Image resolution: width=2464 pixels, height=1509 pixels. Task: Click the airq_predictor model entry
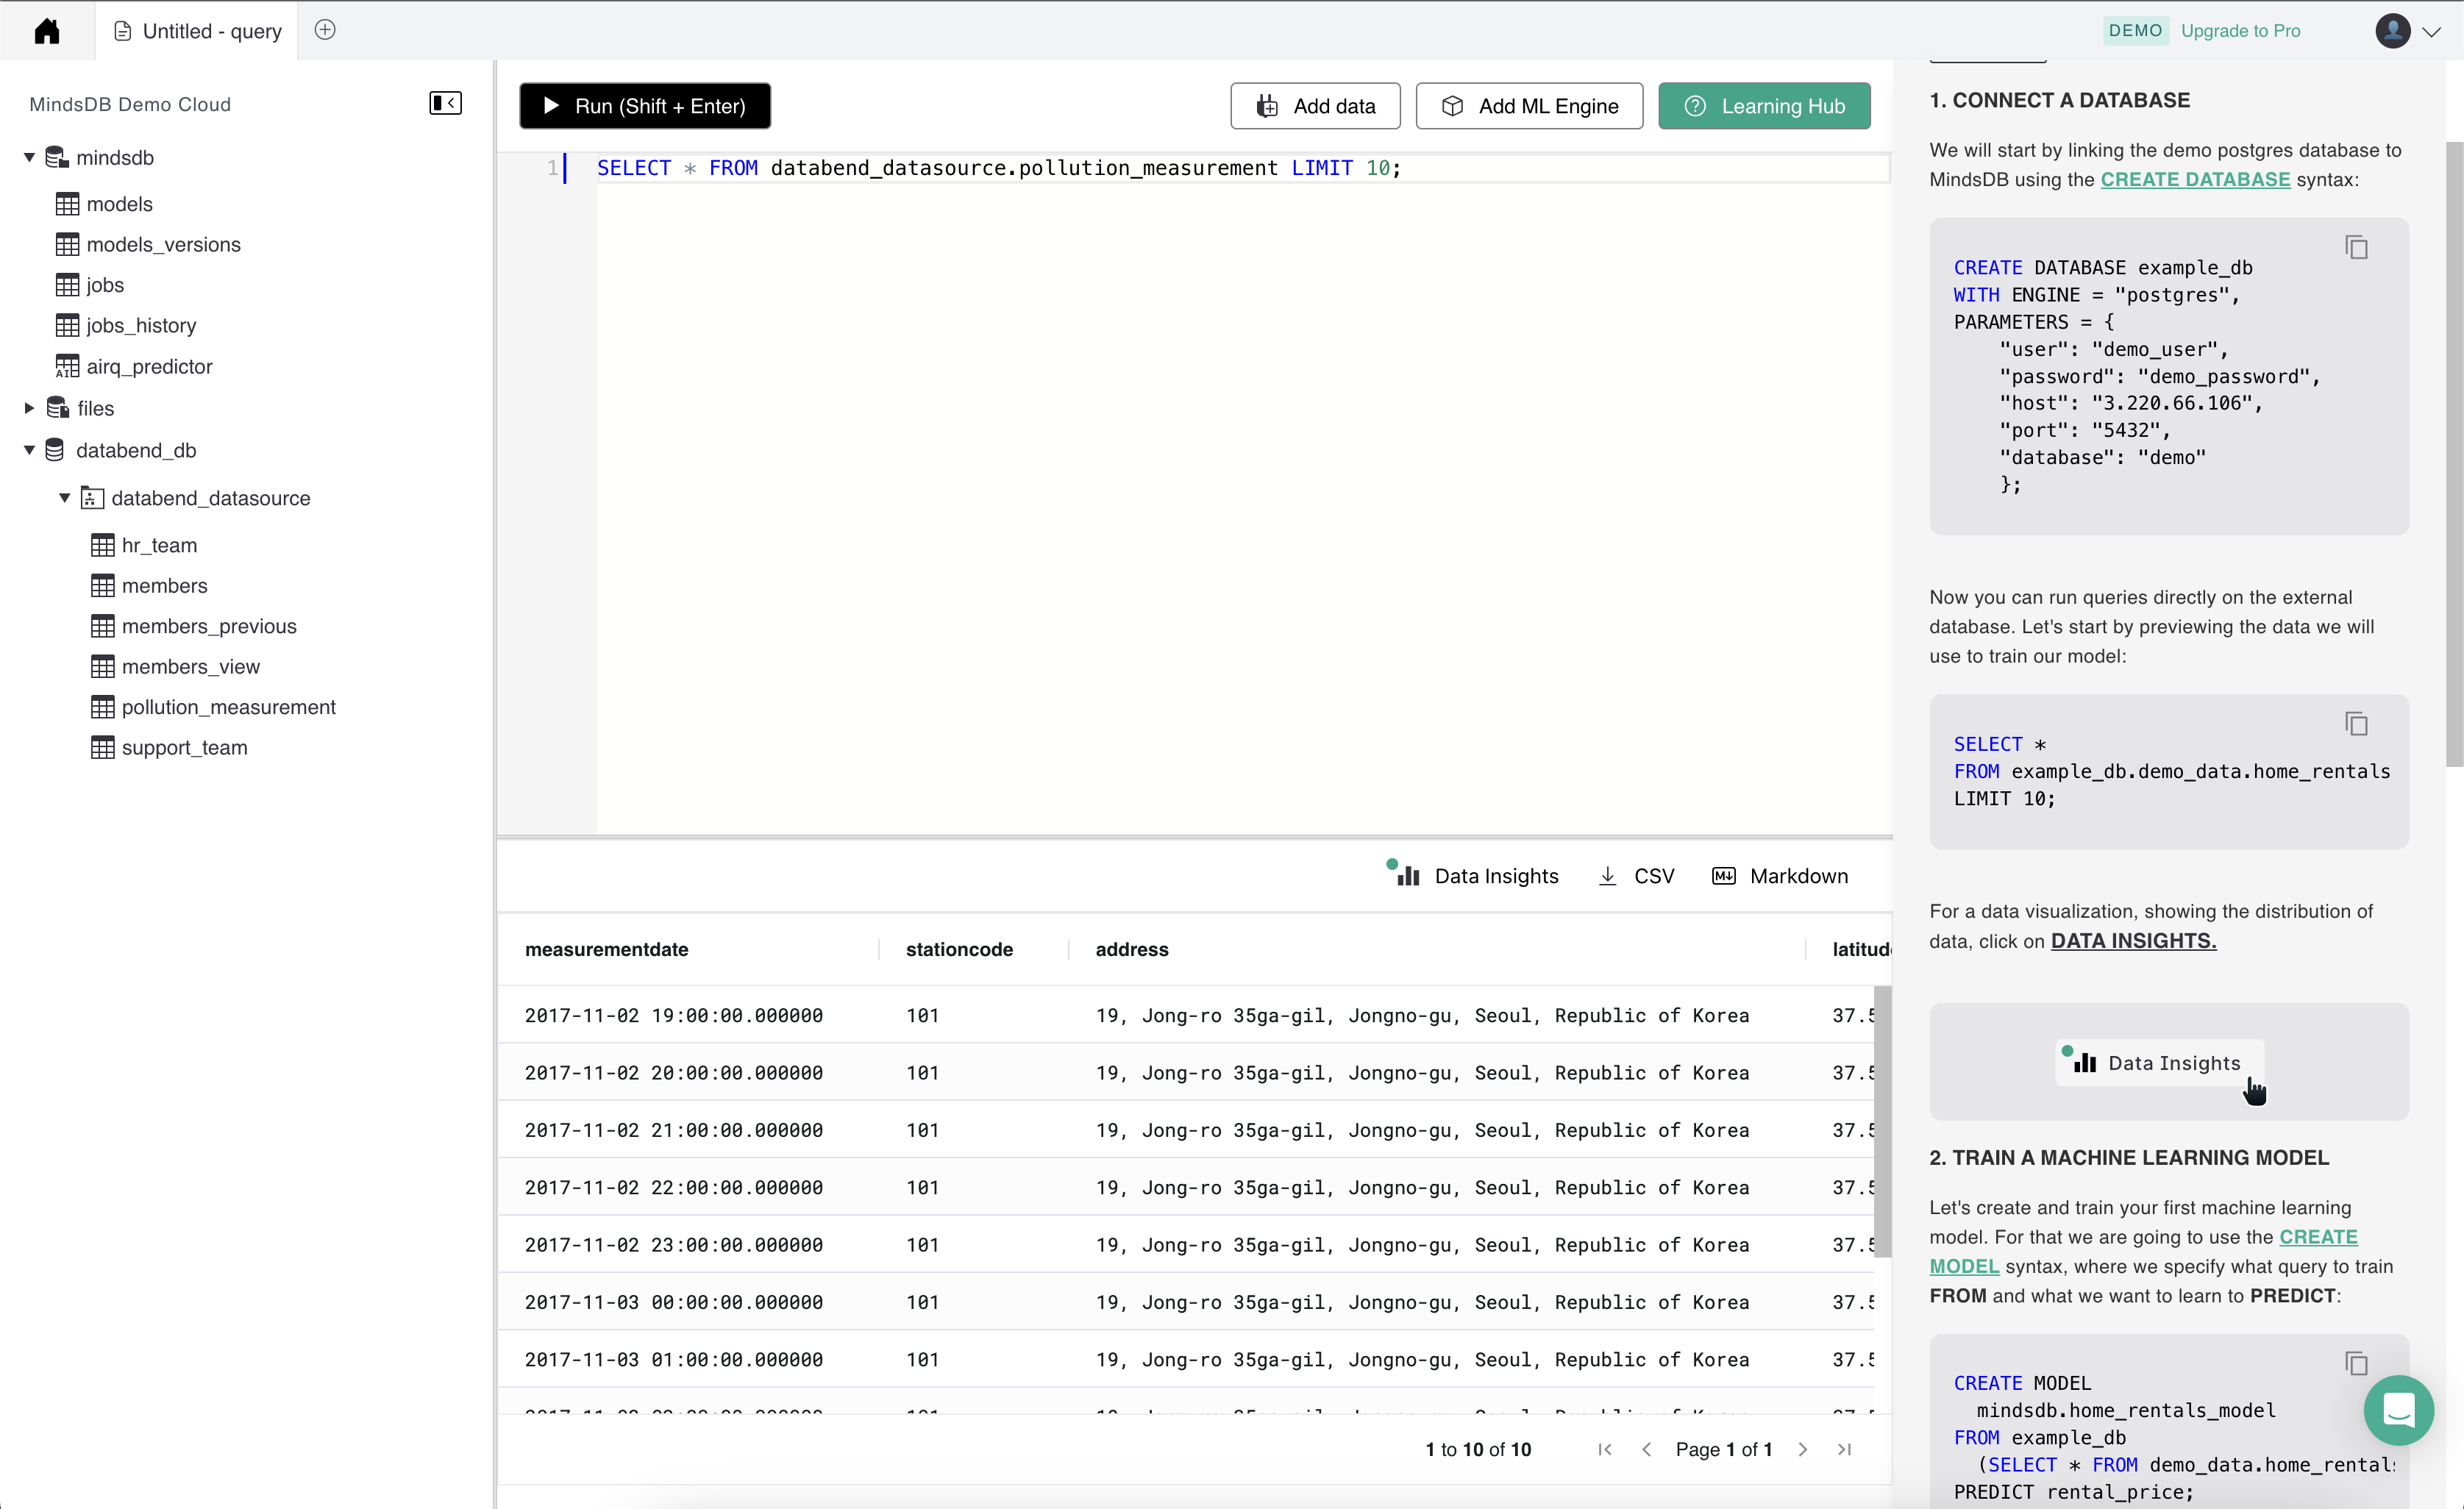click(149, 365)
